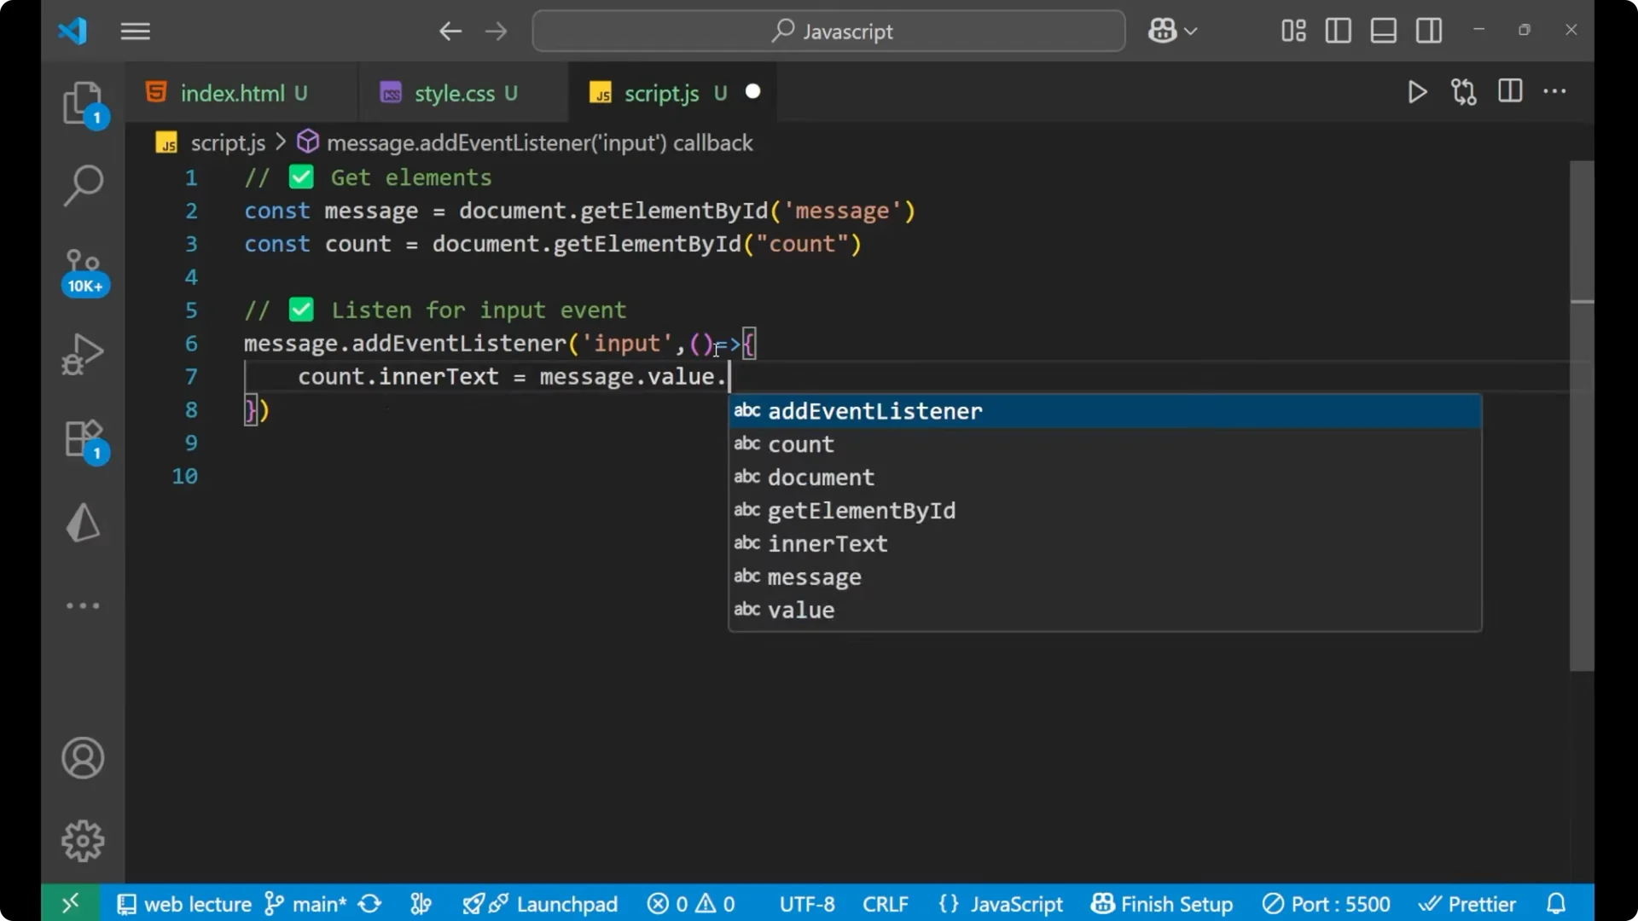Toggle the bottom panel visibility

(1383, 31)
